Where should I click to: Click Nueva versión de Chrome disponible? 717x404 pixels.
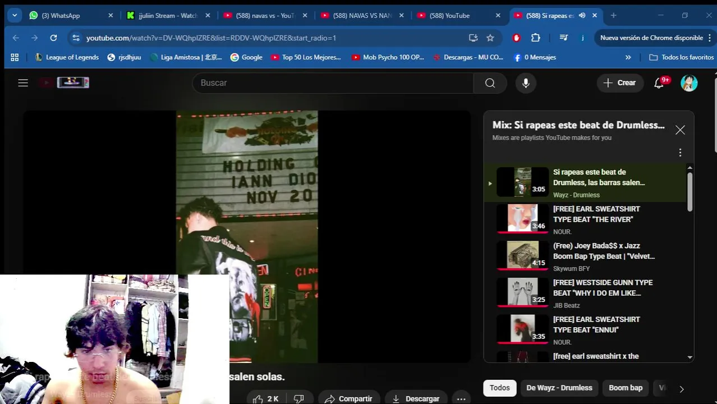coord(651,38)
